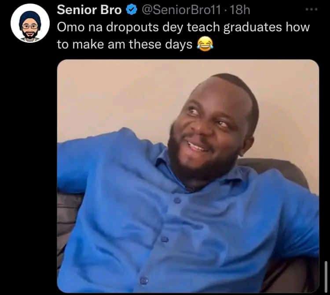Screen dimensions: 330x295
Task: Open the attached photo in the tweet
Action: [188, 176]
